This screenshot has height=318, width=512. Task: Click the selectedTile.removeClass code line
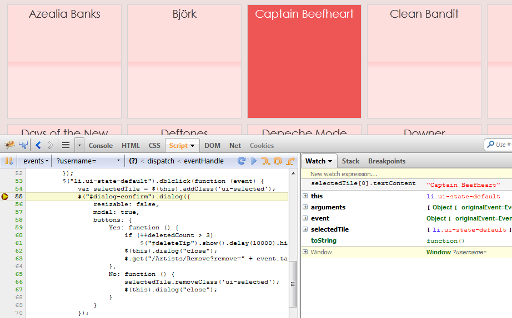point(202,282)
